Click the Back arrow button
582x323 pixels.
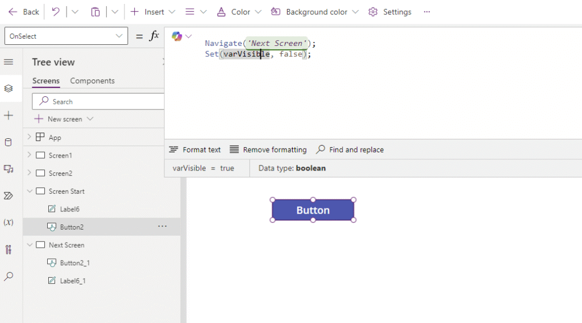pyautogui.click(x=23, y=12)
